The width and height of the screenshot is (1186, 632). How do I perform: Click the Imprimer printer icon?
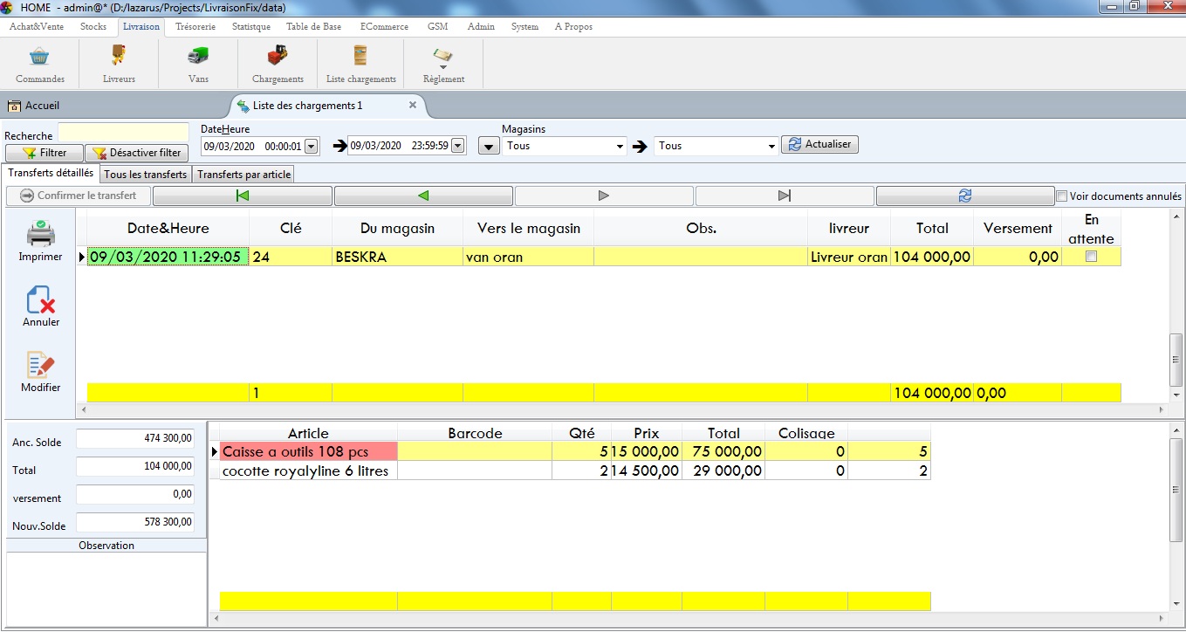41,236
